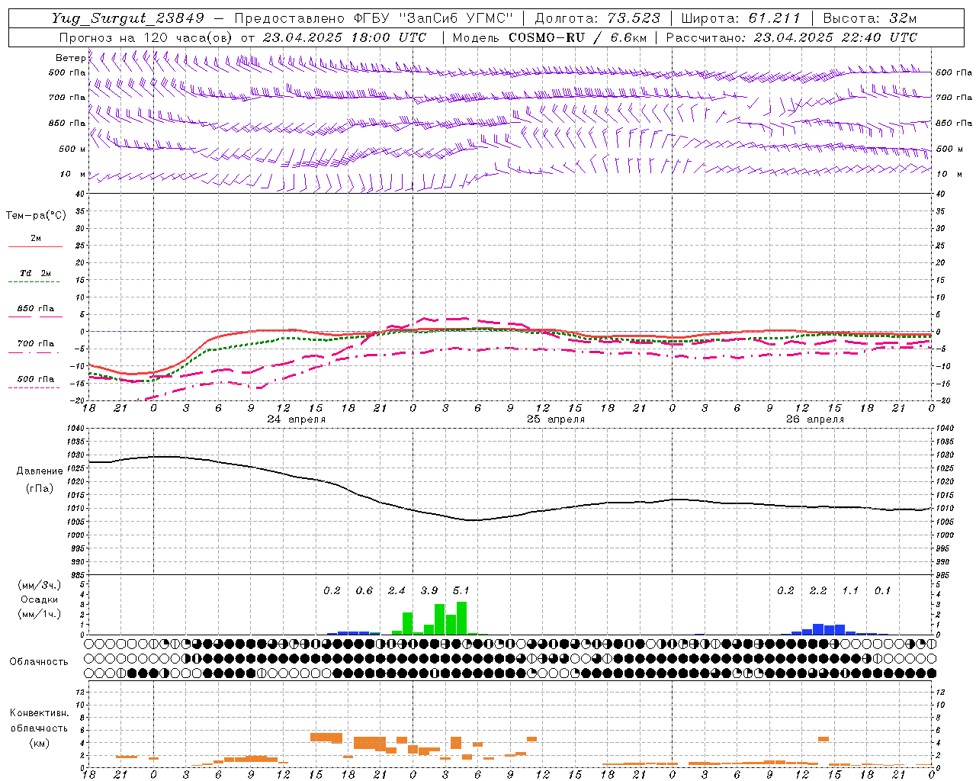Viewport: 976px width, 781px height.
Task: Click the Прогноз на 120 часа(ов) text
Action: coord(146,37)
